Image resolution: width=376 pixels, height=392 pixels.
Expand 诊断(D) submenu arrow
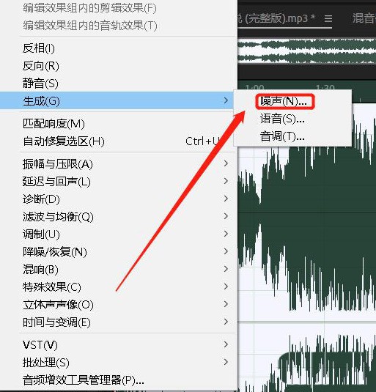pos(226,199)
